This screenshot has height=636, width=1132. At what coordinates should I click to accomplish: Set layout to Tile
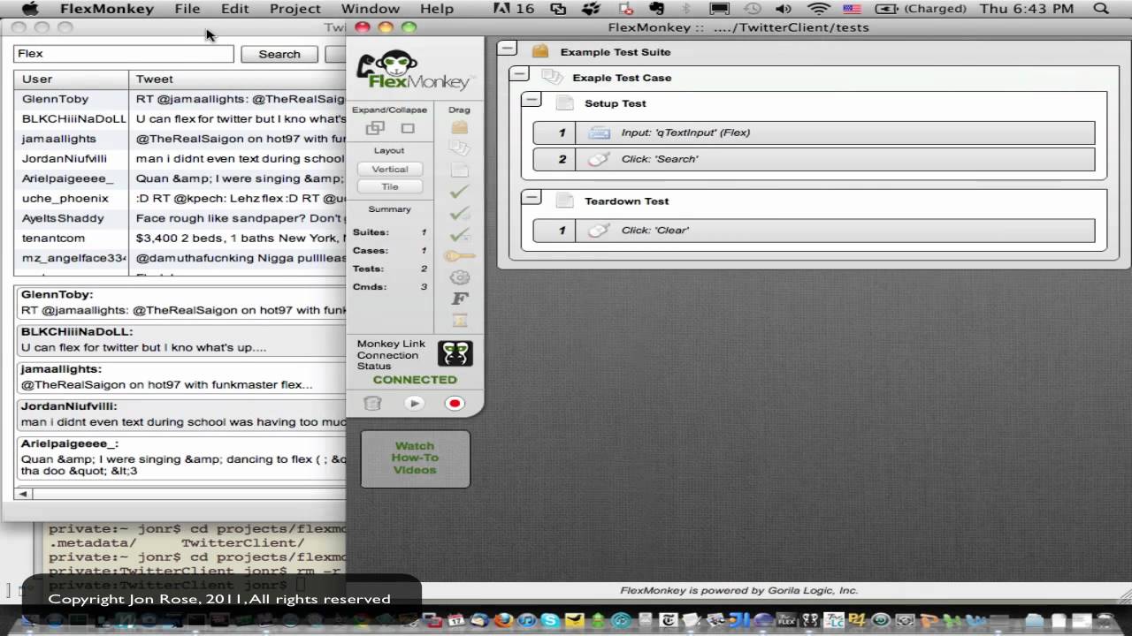point(390,186)
